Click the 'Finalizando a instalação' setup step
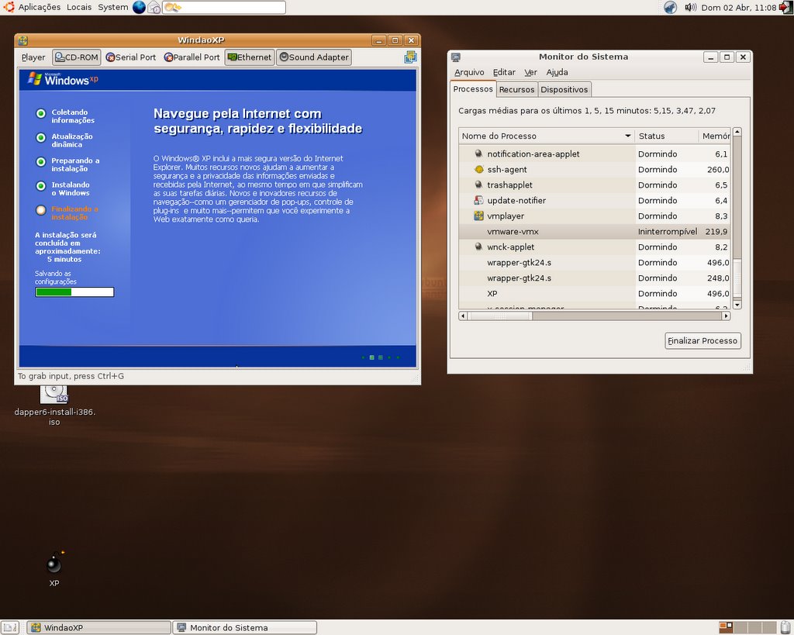This screenshot has height=635, width=794. pyautogui.click(x=74, y=213)
